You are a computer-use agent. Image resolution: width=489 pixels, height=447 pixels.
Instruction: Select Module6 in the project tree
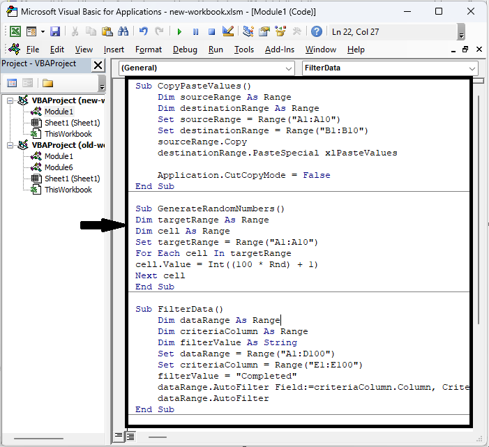coord(59,167)
